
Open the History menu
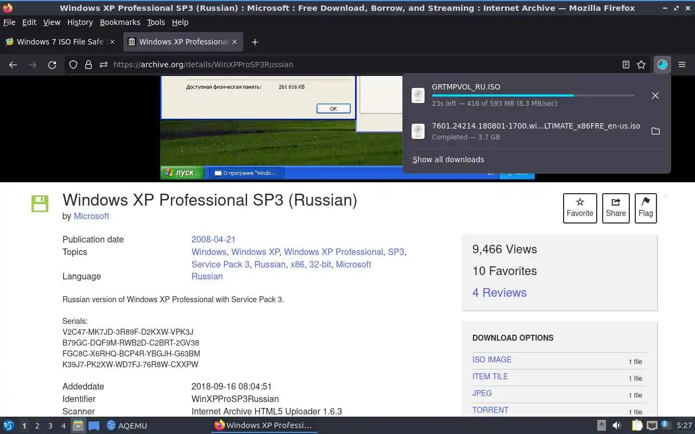80,22
